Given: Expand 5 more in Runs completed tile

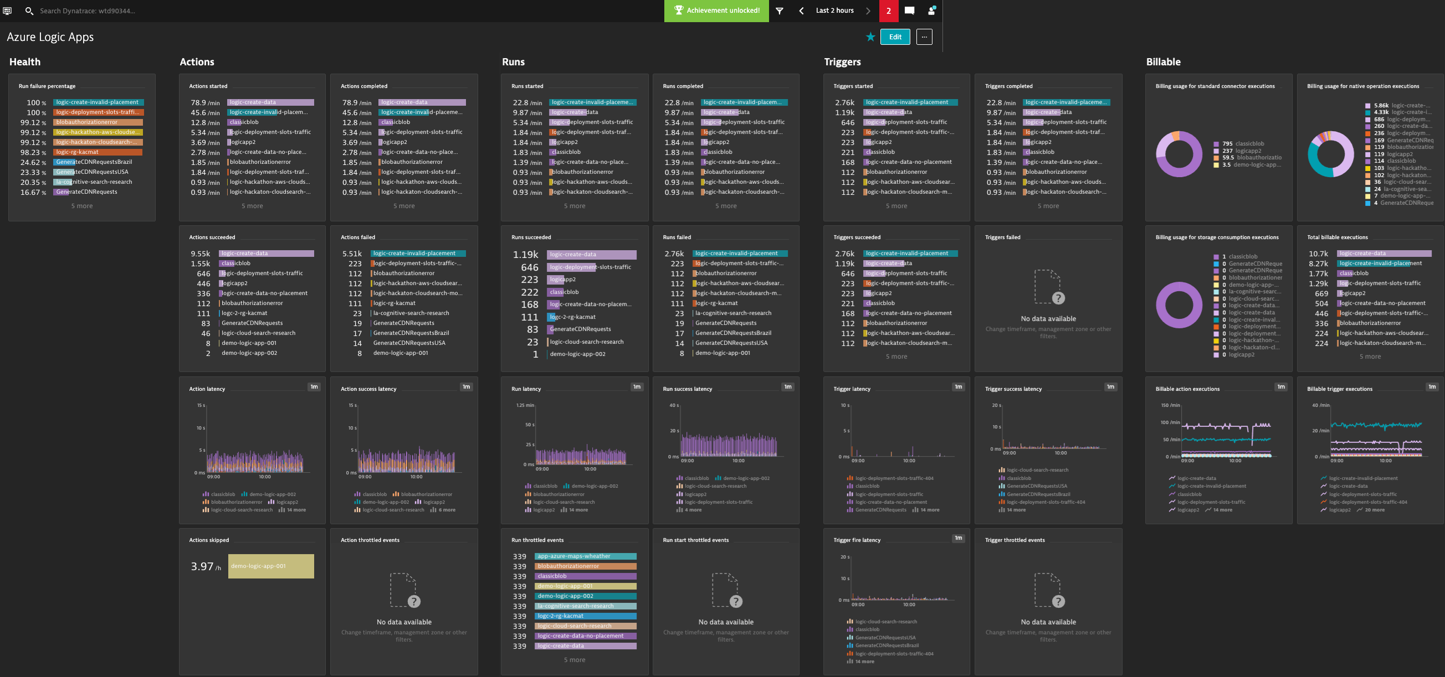Looking at the screenshot, I should click(726, 206).
